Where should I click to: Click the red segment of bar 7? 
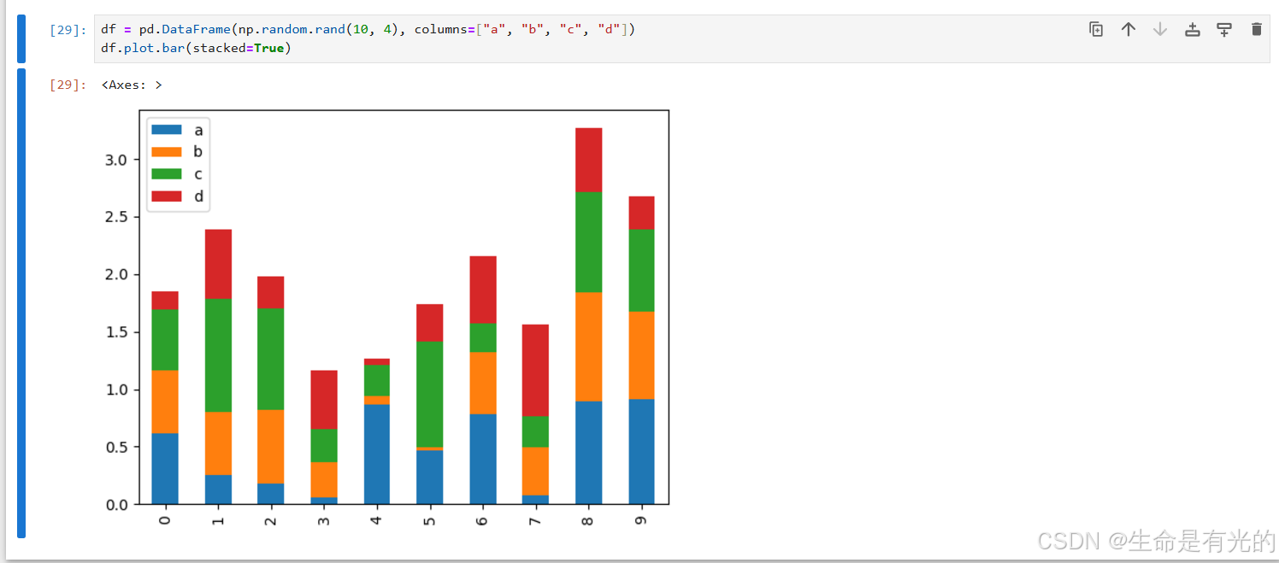tap(536, 370)
